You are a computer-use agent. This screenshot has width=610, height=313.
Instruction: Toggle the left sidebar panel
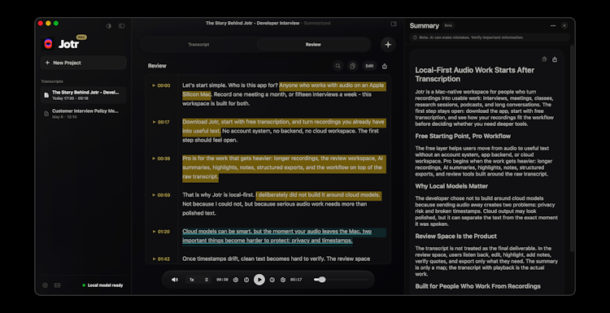coord(122,26)
